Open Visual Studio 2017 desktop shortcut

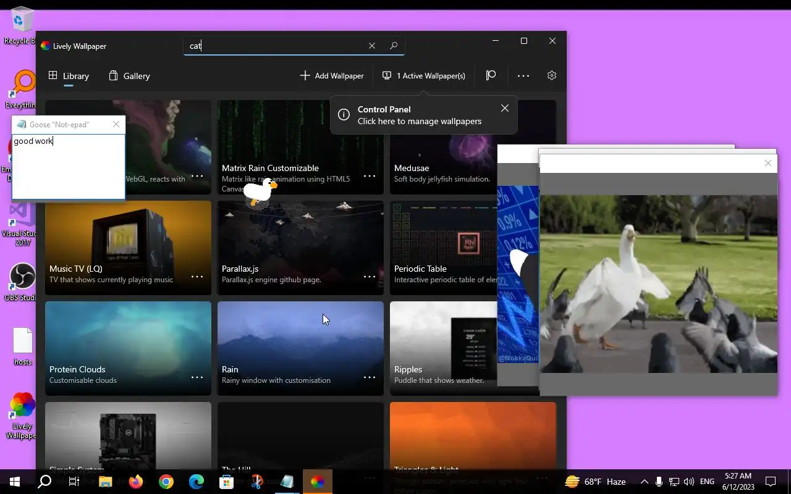(x=20, y=224)
